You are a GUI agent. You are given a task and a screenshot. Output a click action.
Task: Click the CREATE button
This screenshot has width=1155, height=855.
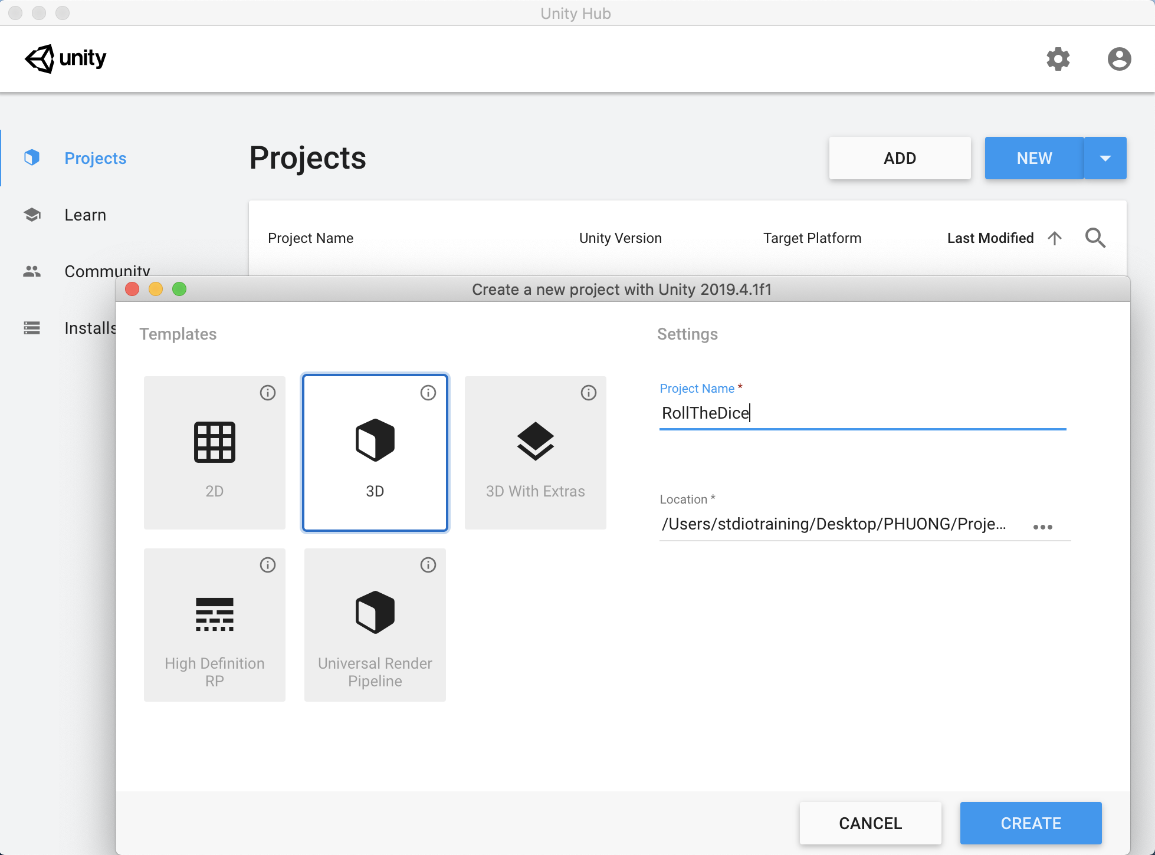tap(1031, 823)
